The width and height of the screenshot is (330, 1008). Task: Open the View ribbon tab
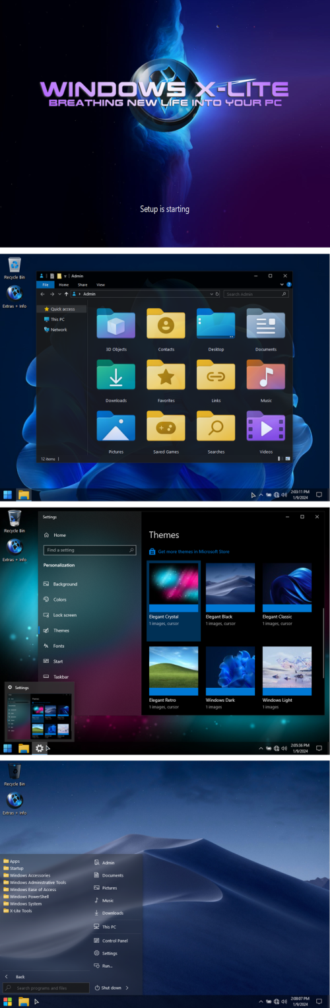[100, 285]
